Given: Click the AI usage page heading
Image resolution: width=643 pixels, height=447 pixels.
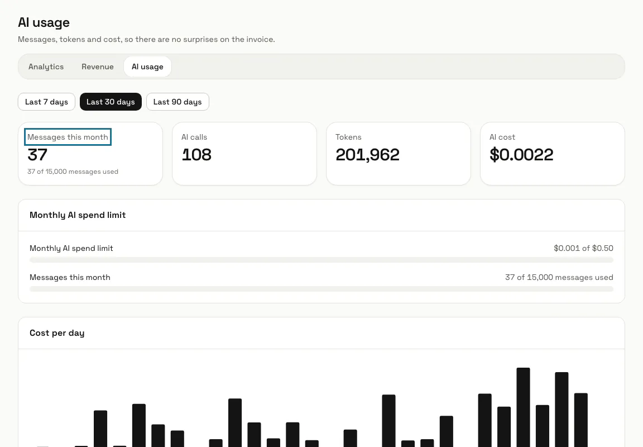Looking at the screenshot, I should click(44, 22).
